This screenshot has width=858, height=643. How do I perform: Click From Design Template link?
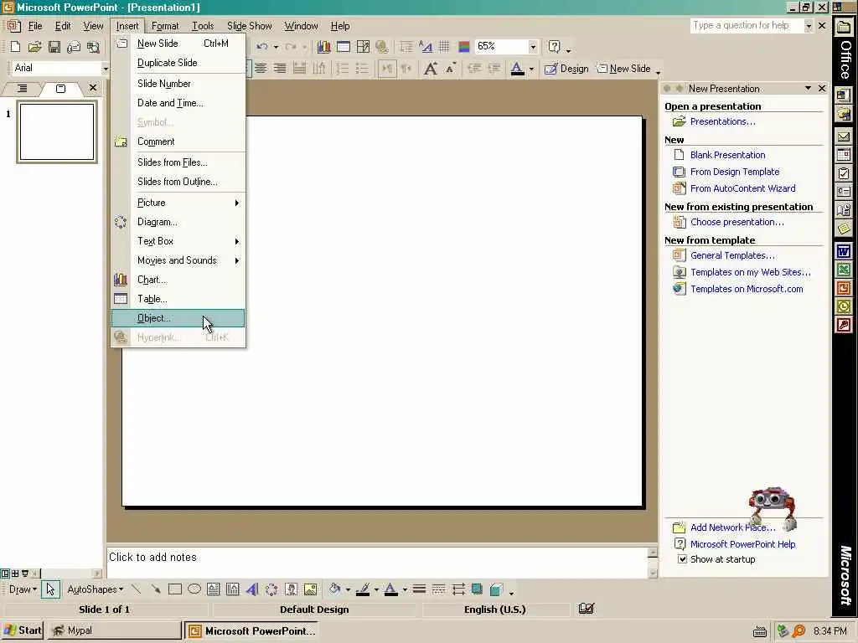click(735, 172)
